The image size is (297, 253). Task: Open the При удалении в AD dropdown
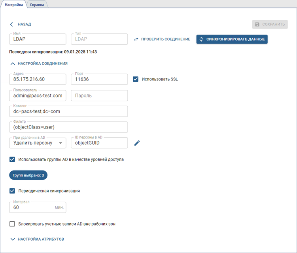[38, 143]
